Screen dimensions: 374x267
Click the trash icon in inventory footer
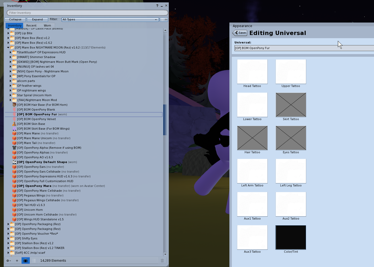(x=162, y=261)
